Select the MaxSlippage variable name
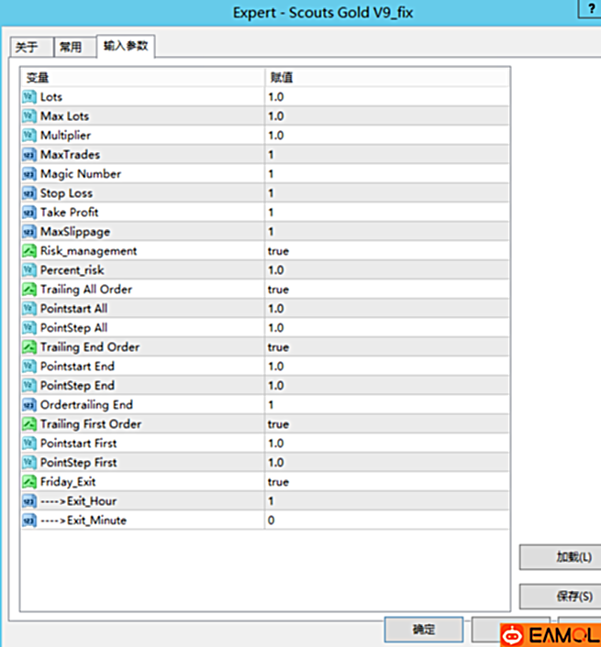 point(75,232)
